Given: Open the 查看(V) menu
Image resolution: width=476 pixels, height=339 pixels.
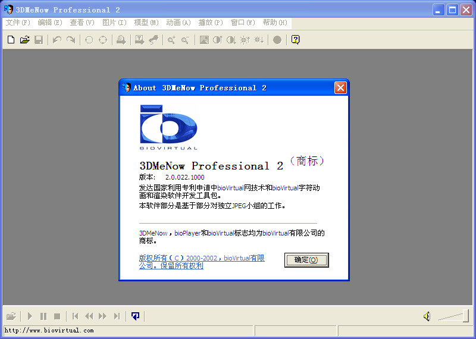Looking at the screenshot, I should [82, 23].
